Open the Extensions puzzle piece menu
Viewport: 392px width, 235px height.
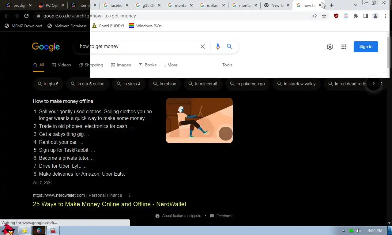[x=356, y=16]
